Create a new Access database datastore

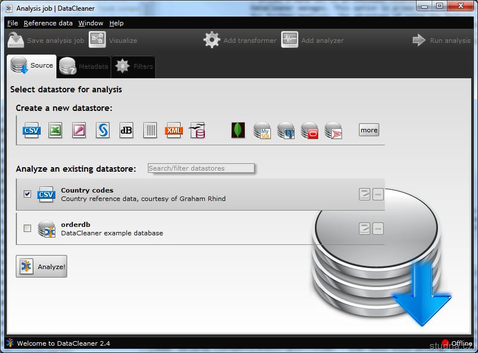point(79,131)
